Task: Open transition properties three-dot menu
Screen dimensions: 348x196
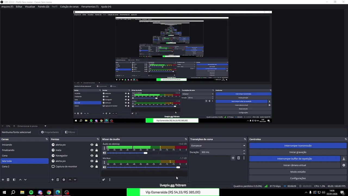Action: click(244, 158)
